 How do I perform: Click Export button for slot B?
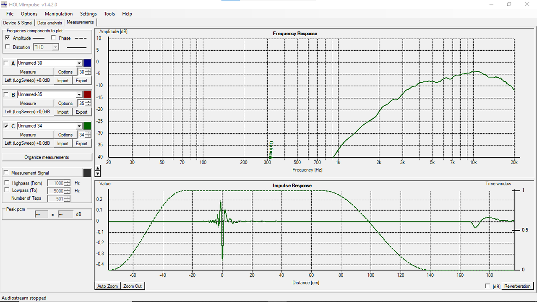pyautogui.click(x=82, y=112)
